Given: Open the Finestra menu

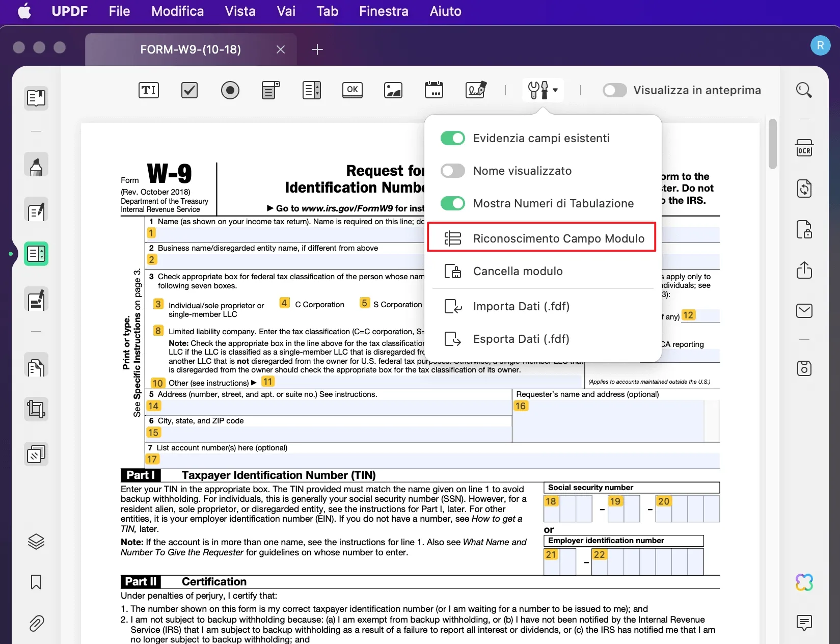Looking at the screenshot, I should (384, 11).
